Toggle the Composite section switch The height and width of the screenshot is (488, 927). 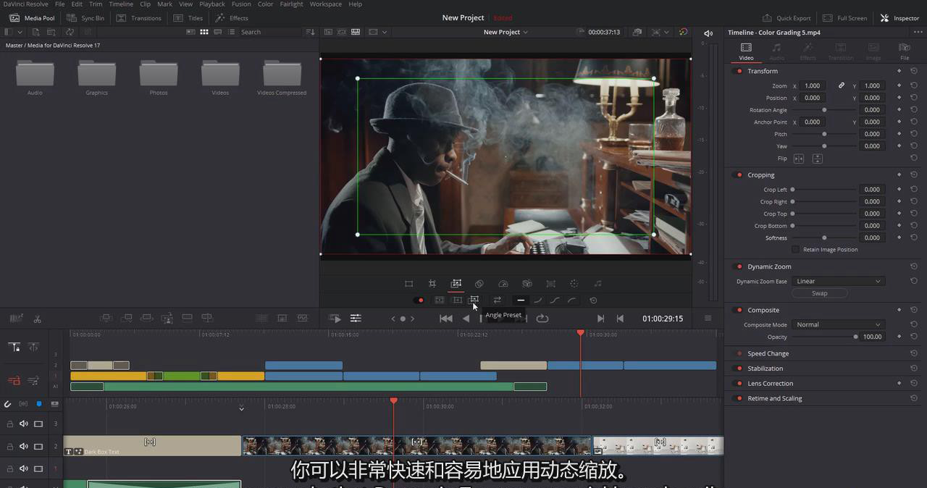(x=739, y=310)
